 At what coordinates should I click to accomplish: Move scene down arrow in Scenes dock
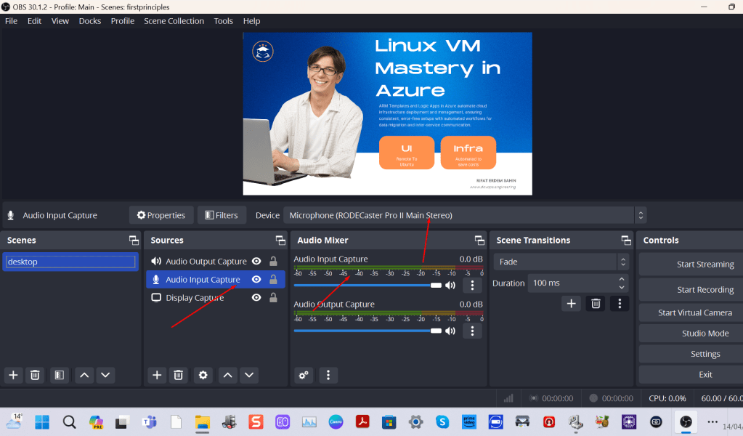pyautogui.click(x=105, y=375)
